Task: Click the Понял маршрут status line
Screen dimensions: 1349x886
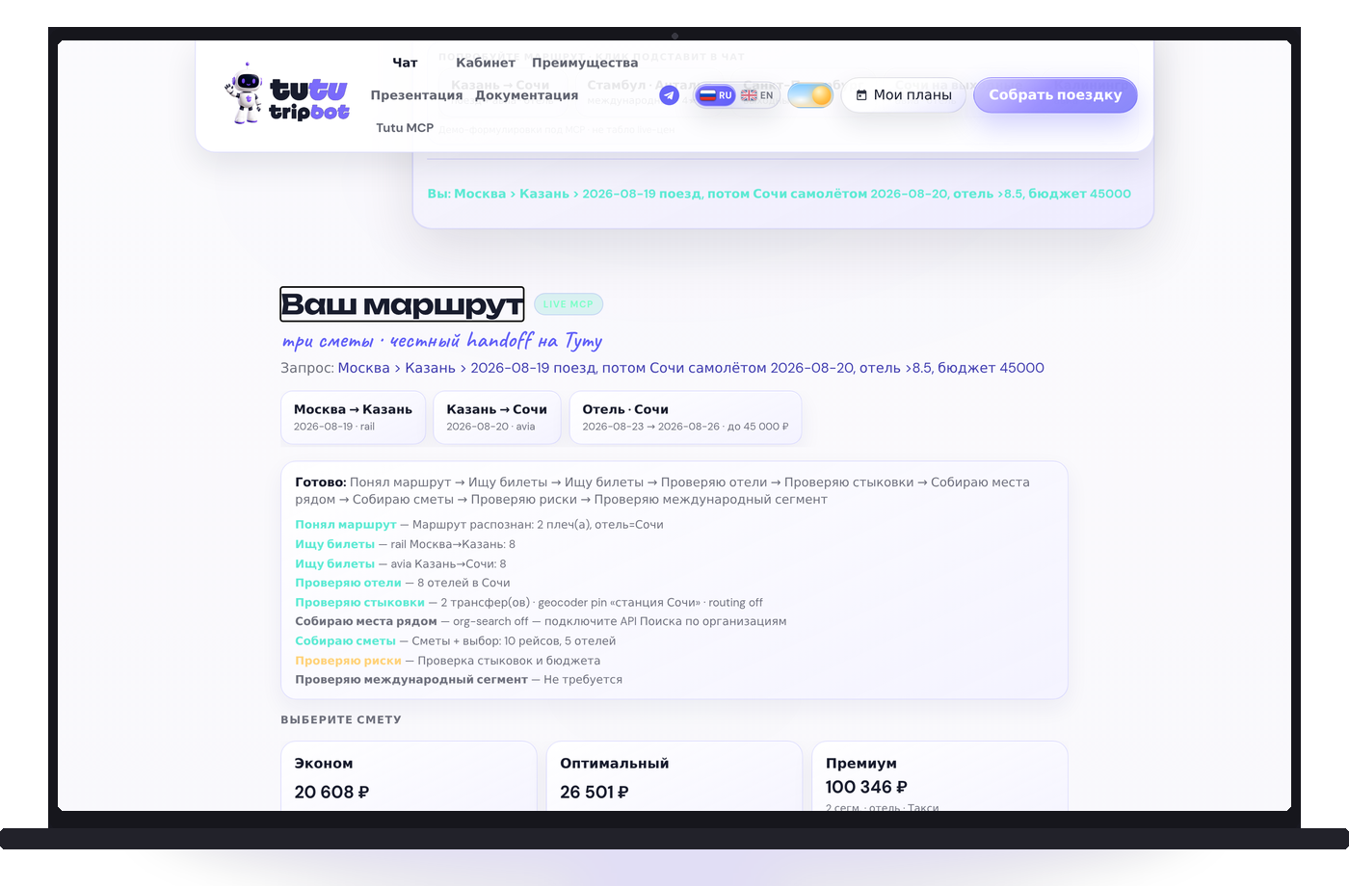Action: click(479, 525)
